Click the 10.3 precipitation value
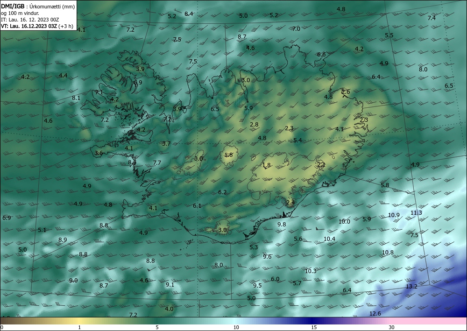Viewport: 467px width, 331px height. coord(311,271)
